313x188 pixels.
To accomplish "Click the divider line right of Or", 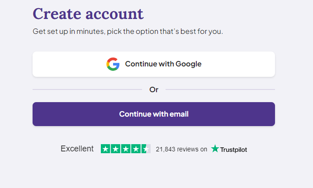I will [x=220, y=89].
